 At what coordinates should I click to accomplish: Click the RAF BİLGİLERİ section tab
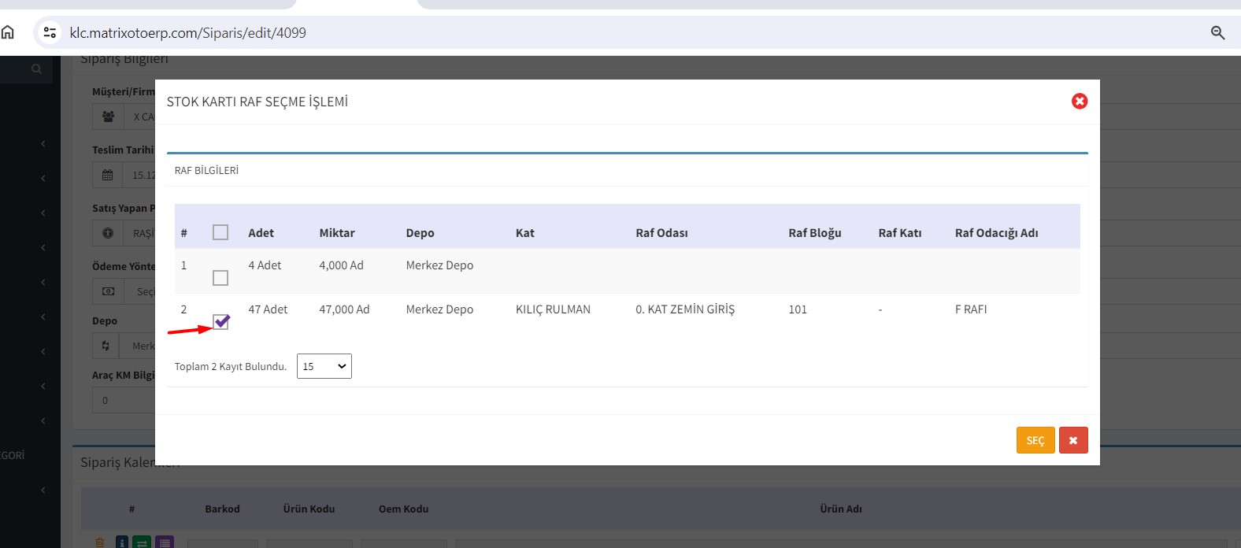[x=206, y=170]
